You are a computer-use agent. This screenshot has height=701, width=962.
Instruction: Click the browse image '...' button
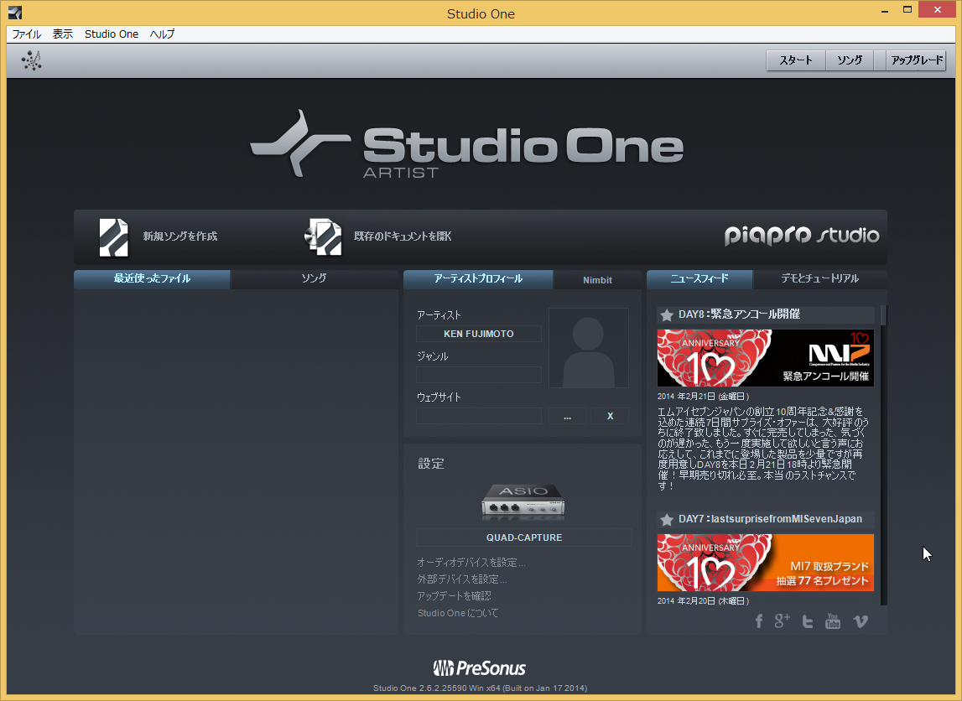[568, 416]
